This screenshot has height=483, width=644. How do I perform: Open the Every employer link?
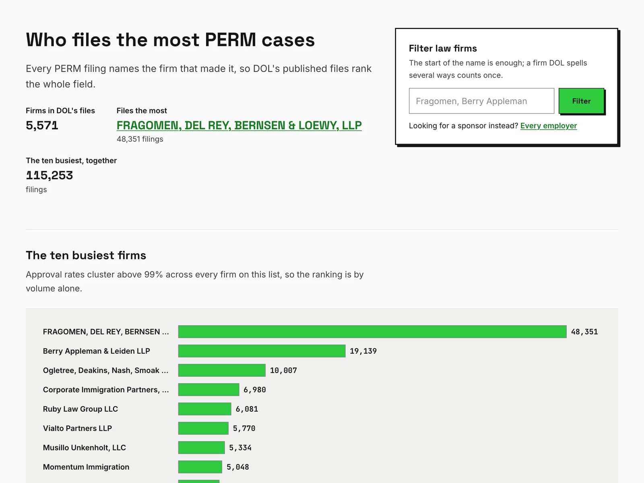(548, 126)
